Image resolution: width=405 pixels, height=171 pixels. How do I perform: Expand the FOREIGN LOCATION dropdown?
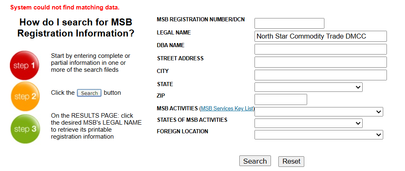[x=319, y=135]
